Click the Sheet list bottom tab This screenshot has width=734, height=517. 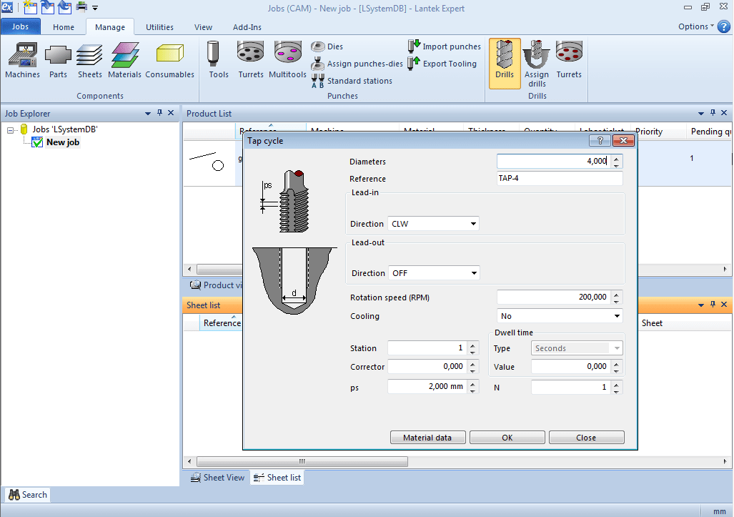click(x=277, y=477)
